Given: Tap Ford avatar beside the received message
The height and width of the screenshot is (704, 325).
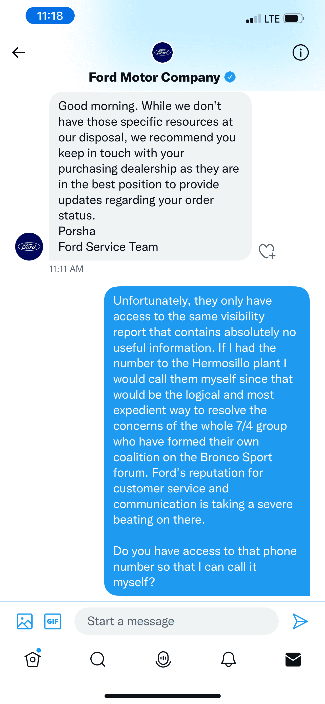Looking at the screenshot, I should [x=29, y=247].
